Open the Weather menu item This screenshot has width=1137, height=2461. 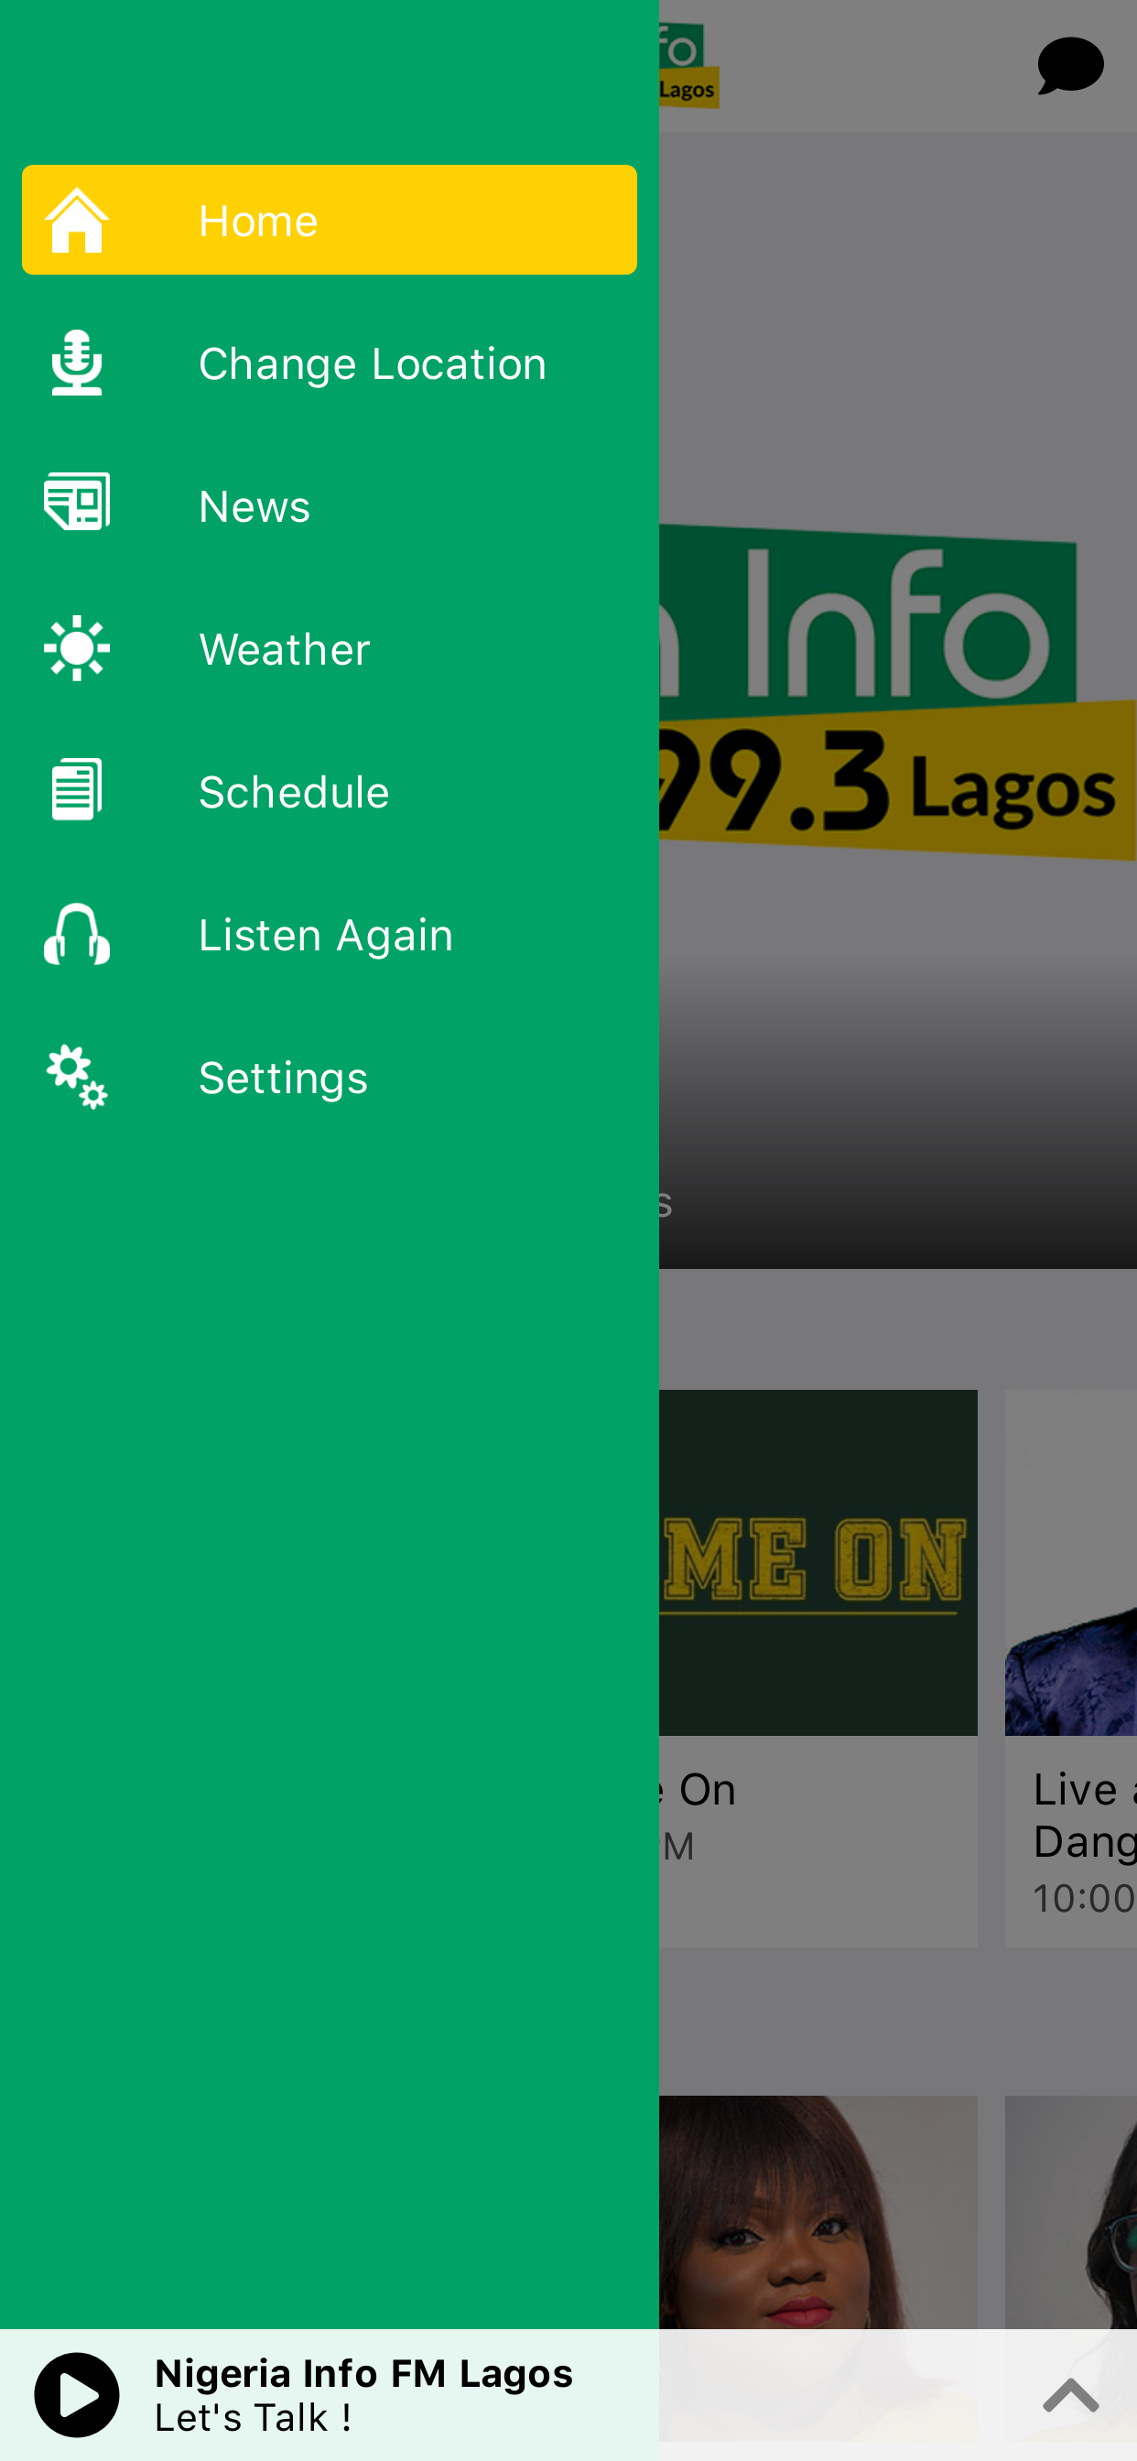tap(329, 649)
